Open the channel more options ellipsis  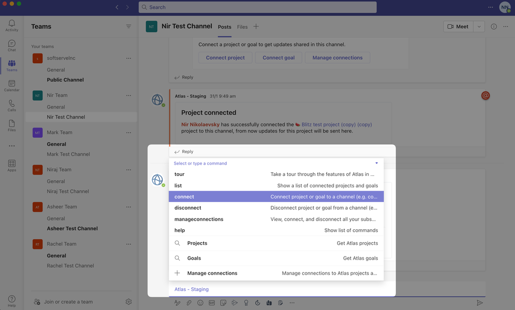coord(506,27)
